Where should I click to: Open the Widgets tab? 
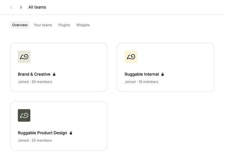83,25
